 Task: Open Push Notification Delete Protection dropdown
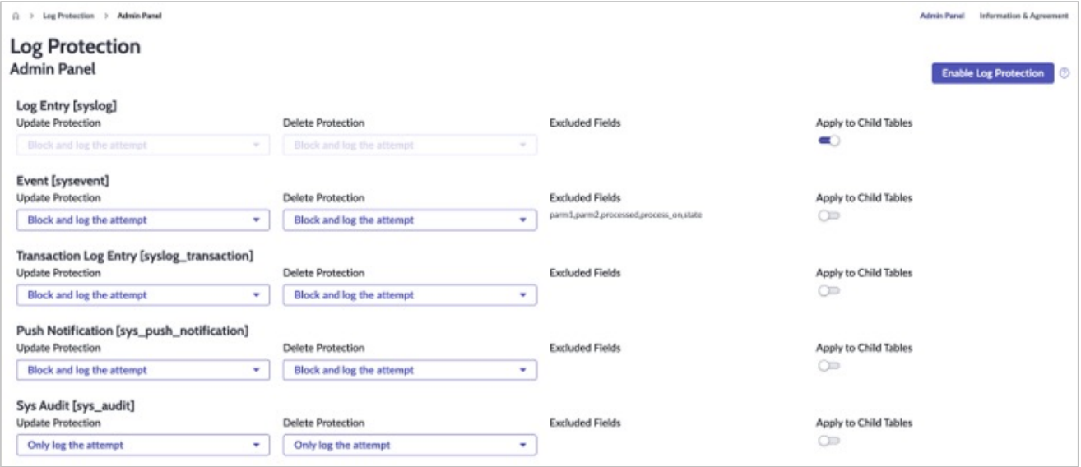click(410, 371)
